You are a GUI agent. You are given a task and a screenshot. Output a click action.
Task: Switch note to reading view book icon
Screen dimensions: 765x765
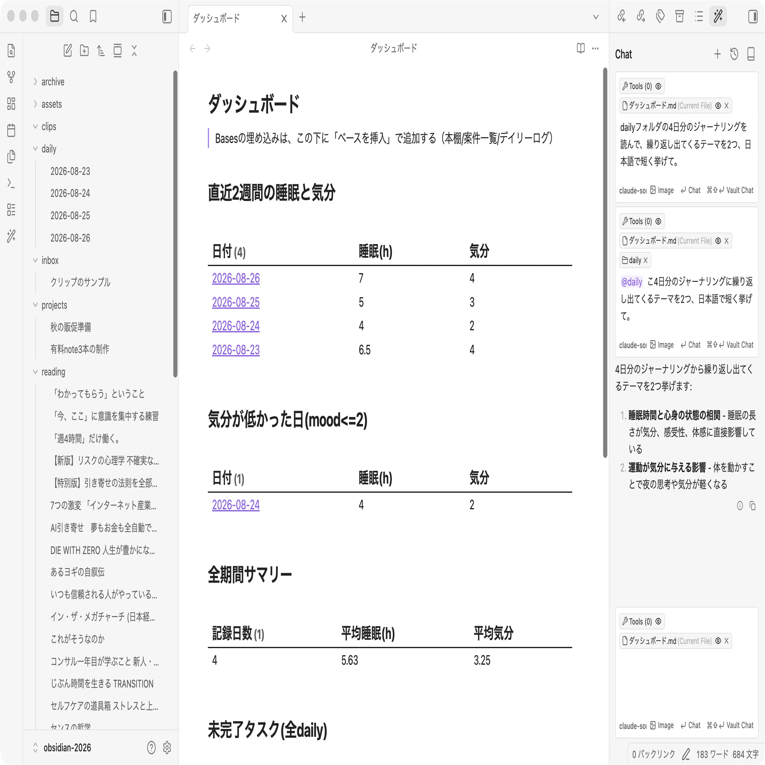click(581, 48)
